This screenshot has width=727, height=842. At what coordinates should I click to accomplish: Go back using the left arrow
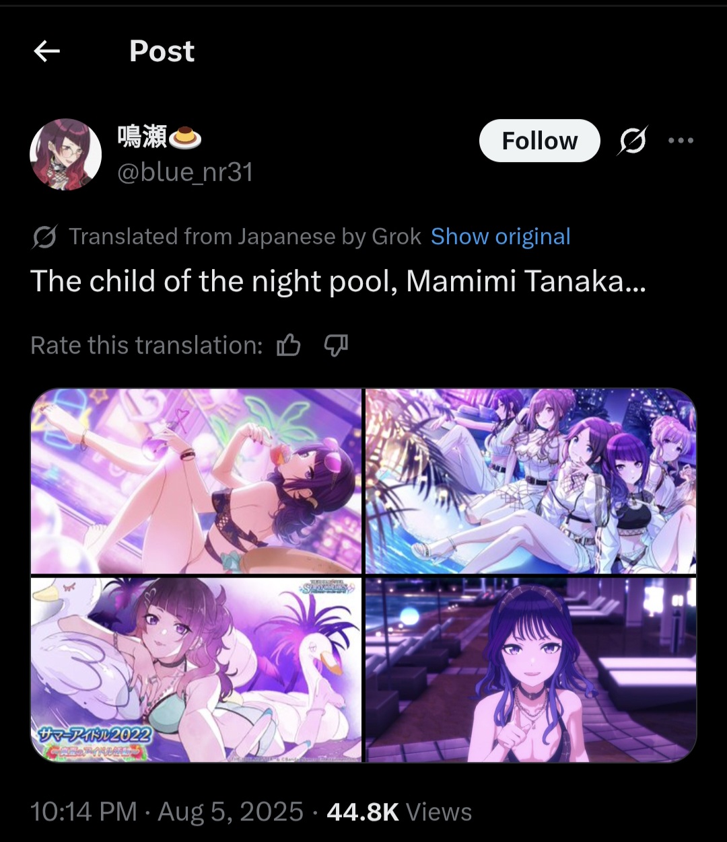coord(47,50)
